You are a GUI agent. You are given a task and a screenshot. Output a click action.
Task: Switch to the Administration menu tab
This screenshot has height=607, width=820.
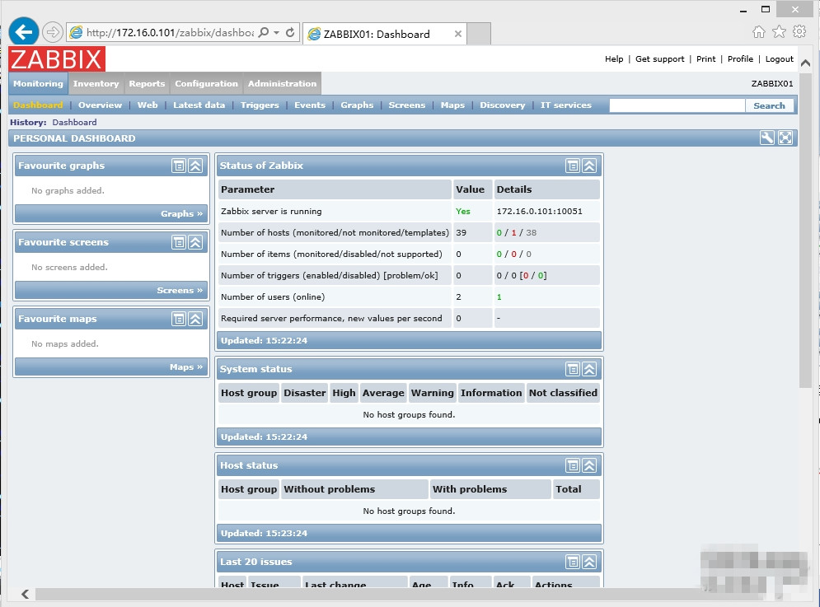tap(282, 84)
